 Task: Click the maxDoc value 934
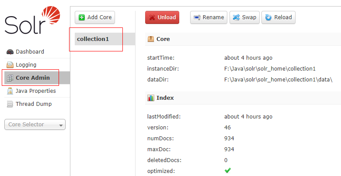pyautogui.click(x=229, y=149)
